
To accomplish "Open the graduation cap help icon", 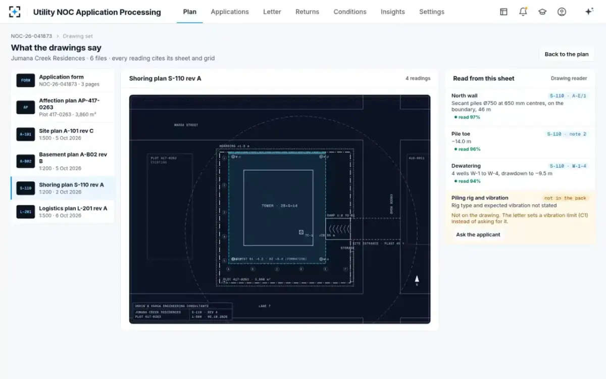I will [542, 12].
